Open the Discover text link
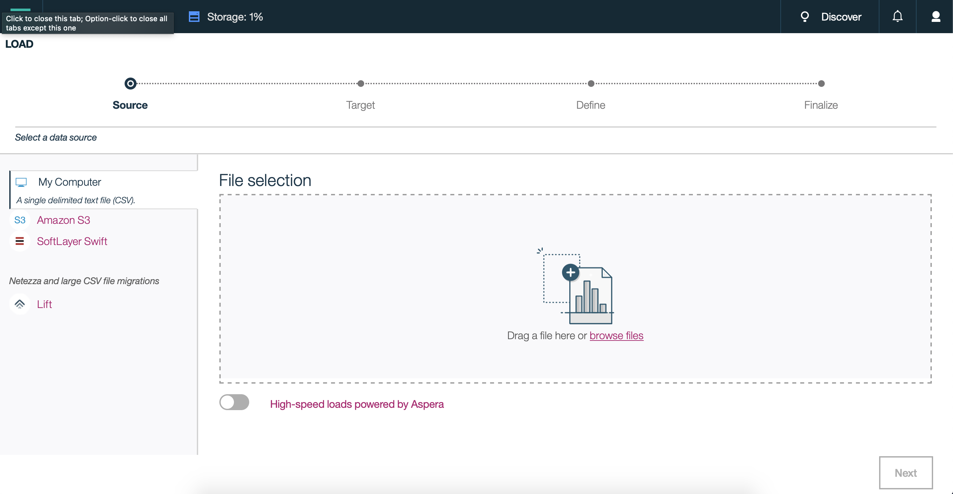 tap(841, 17)
